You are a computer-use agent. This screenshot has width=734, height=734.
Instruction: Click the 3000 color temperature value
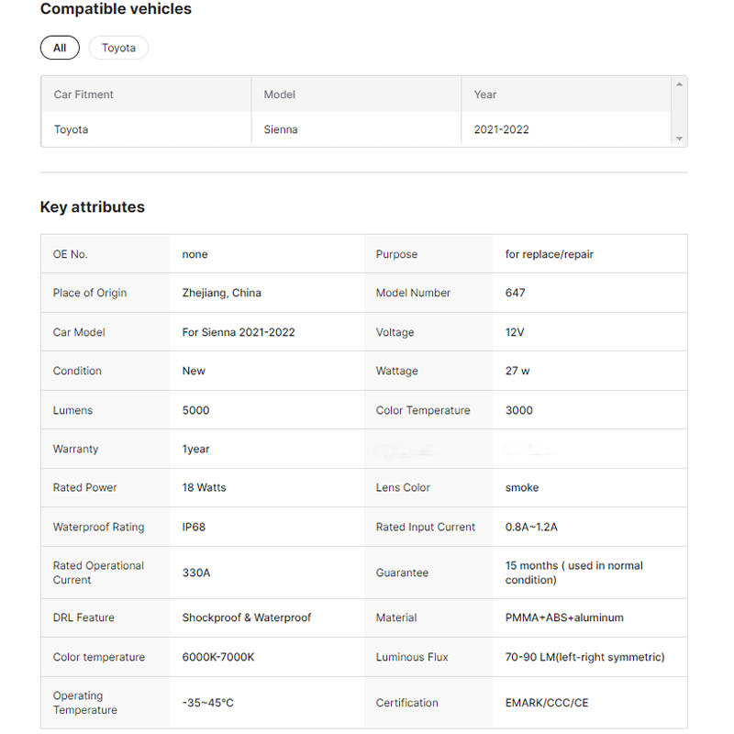519,410
